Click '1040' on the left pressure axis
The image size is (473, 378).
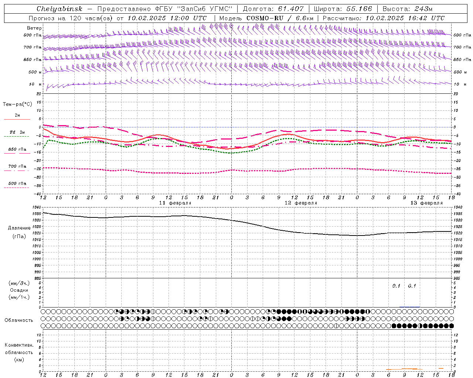(36, 207)
